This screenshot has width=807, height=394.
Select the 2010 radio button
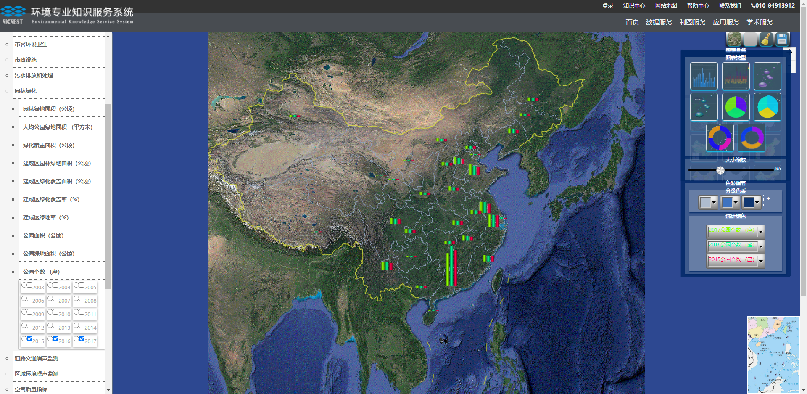click(50, 312)
